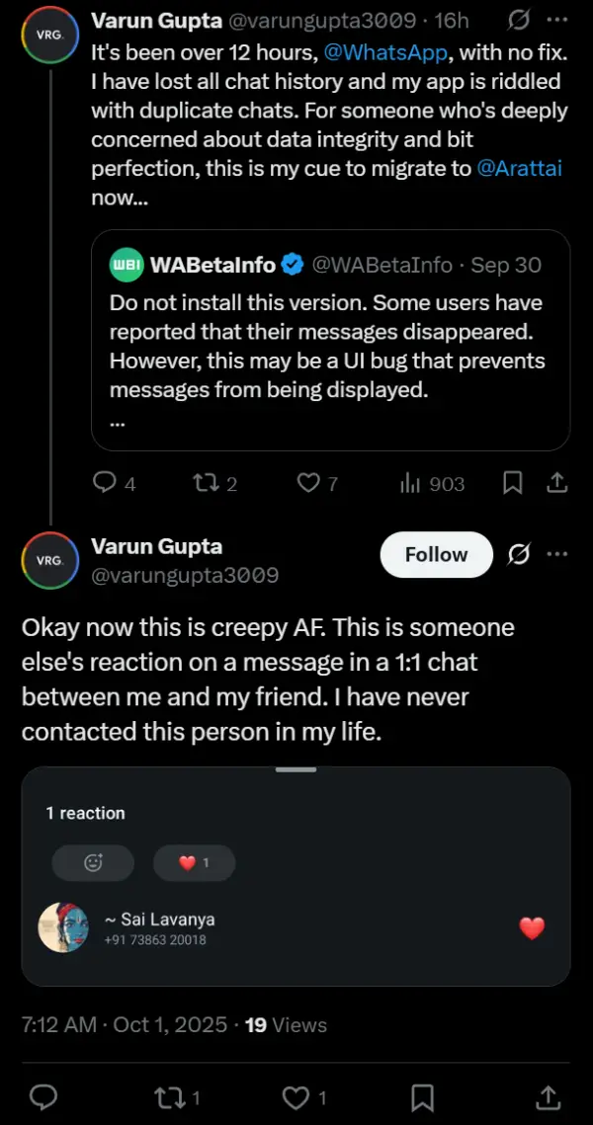This screenshot has width=593, height=1125.
Task: Open the WhatsApp reaction screenshot image
Action: [x=296, y=876]
